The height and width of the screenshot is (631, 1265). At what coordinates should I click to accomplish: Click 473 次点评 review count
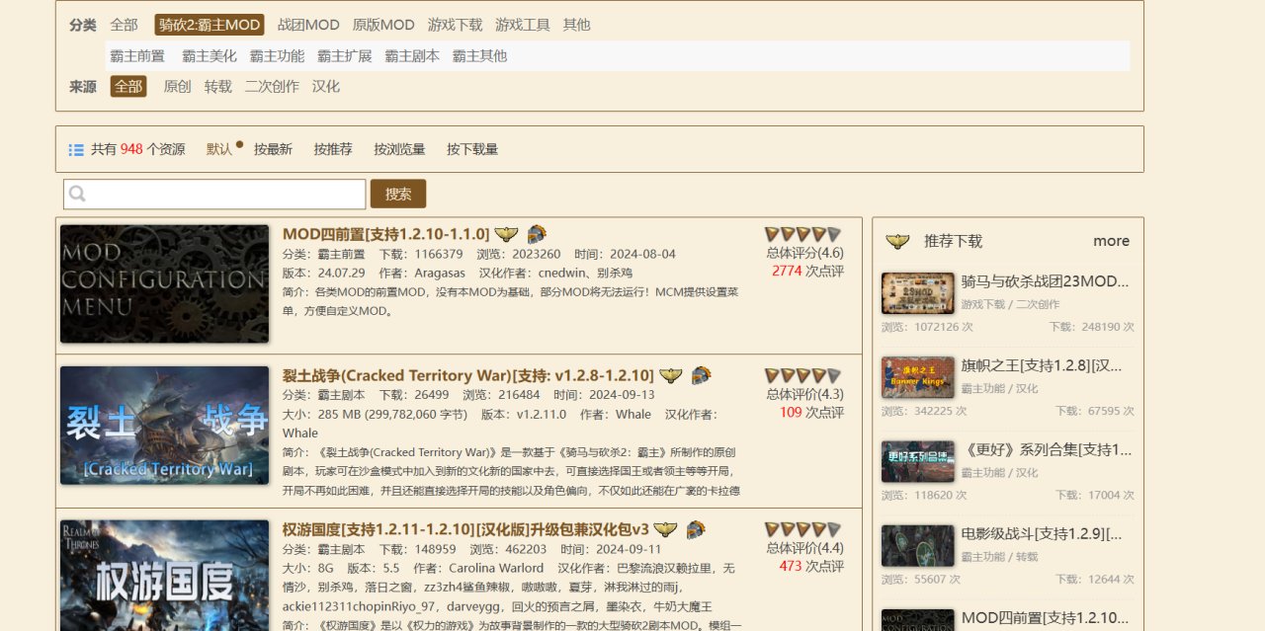[811, 566]
